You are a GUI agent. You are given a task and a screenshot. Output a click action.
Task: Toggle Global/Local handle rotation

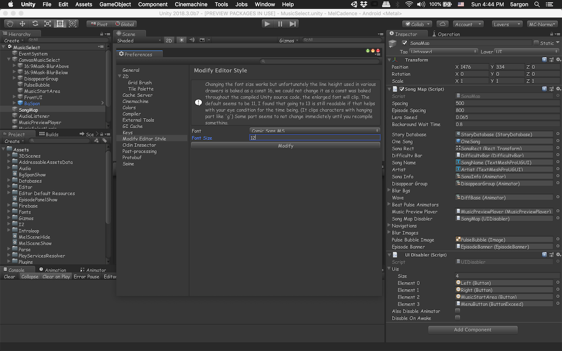(x=124, y=24)
